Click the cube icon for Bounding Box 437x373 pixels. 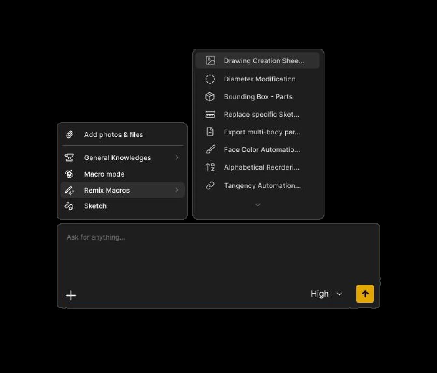pos(210,97)
